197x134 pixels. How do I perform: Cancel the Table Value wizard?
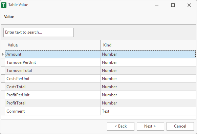click(180, 126)
